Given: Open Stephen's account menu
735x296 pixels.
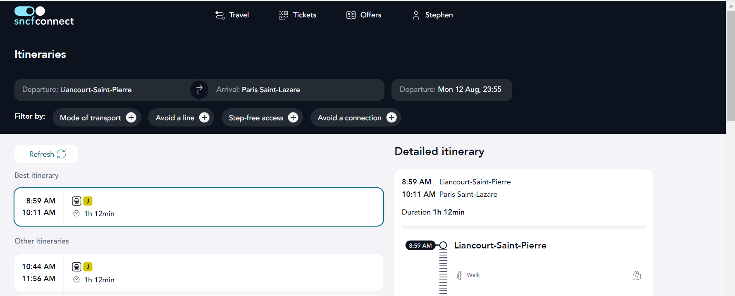Looking at the screenshot, I should click(432, 15).
